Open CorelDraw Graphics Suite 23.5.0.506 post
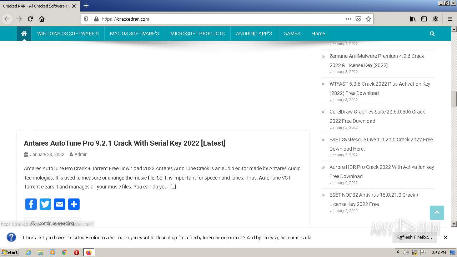Screen dimensions: 457x257 pos(377,116)
